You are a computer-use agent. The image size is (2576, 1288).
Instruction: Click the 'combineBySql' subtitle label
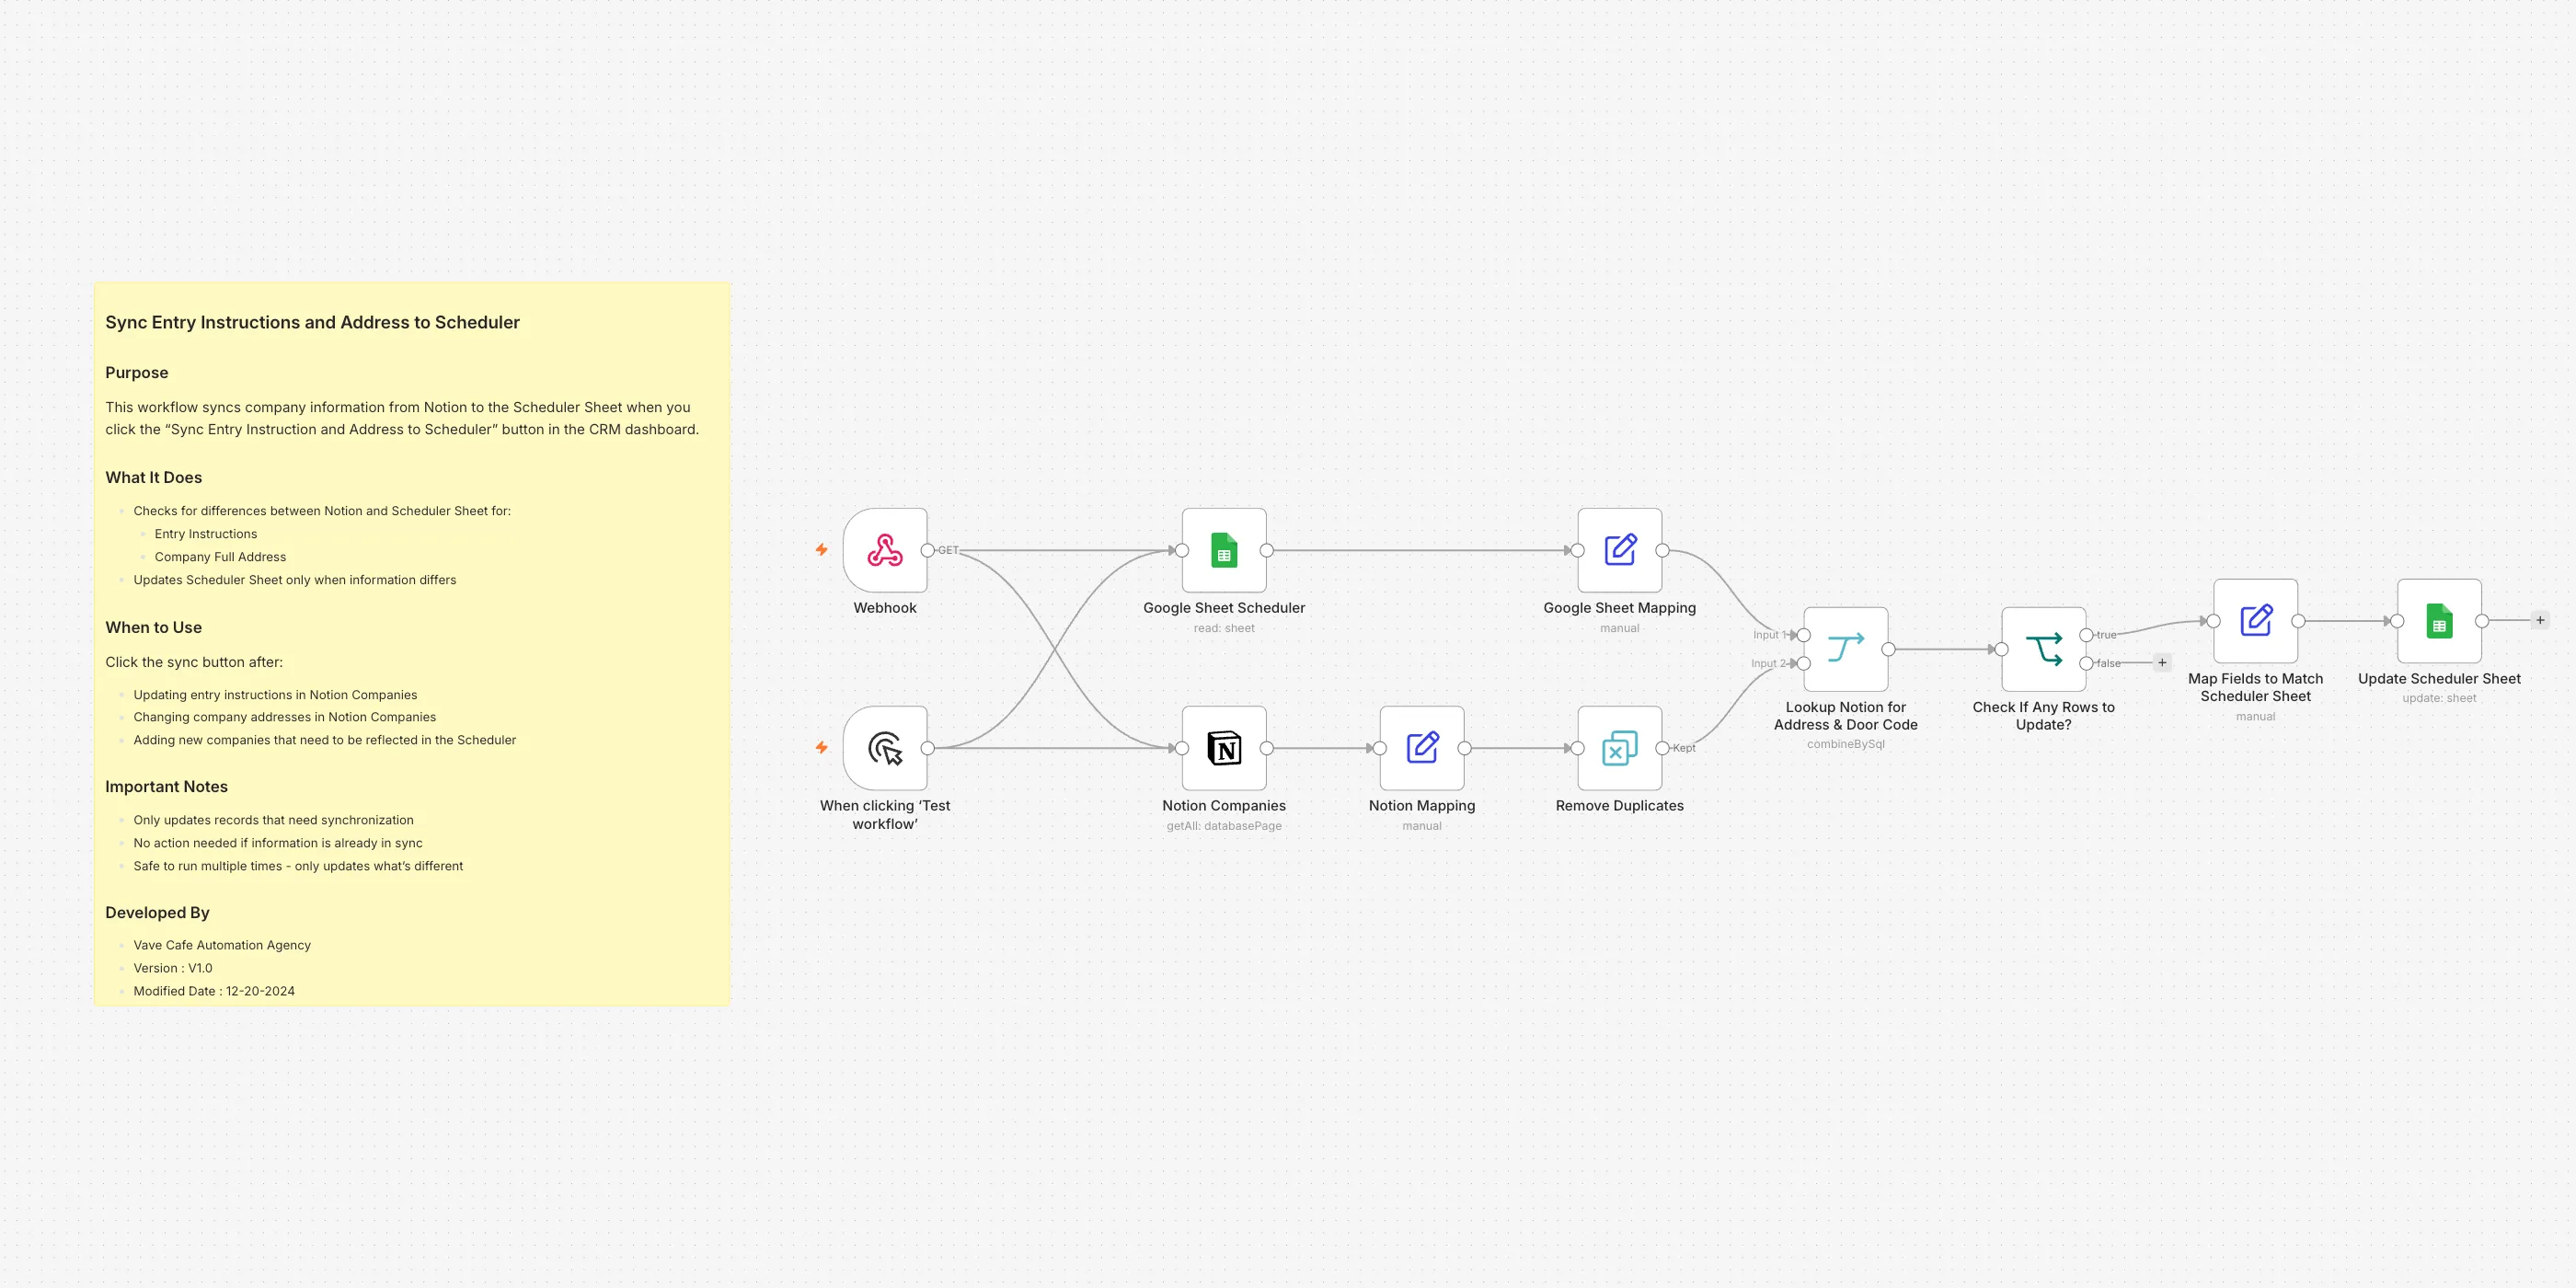coord(1846,744)
